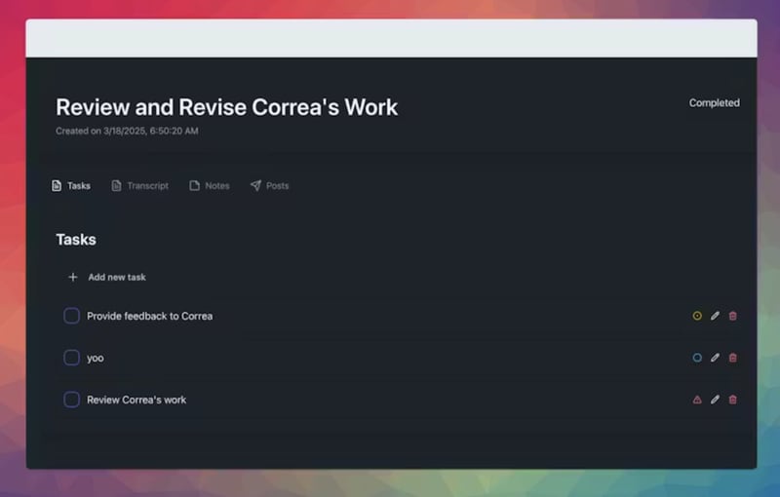This screenshot has width=780, height=497.
Task: Click the yellow status icon for Provide feedback task
Action: coord(697,316)
